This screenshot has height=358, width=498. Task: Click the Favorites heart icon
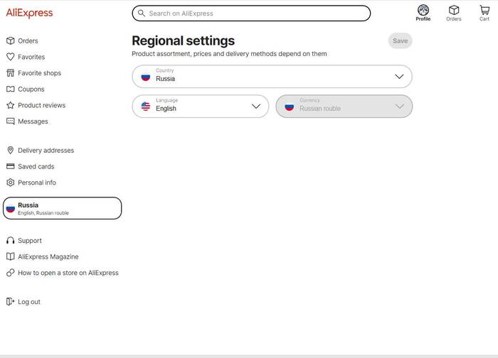[x=10, y=57]
